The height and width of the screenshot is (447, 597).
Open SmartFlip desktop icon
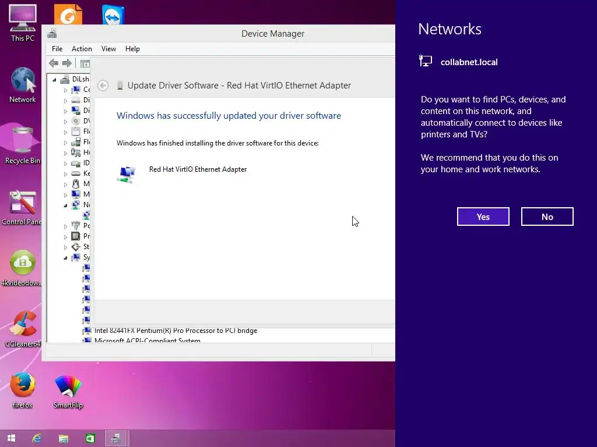(x=68, y=391)
